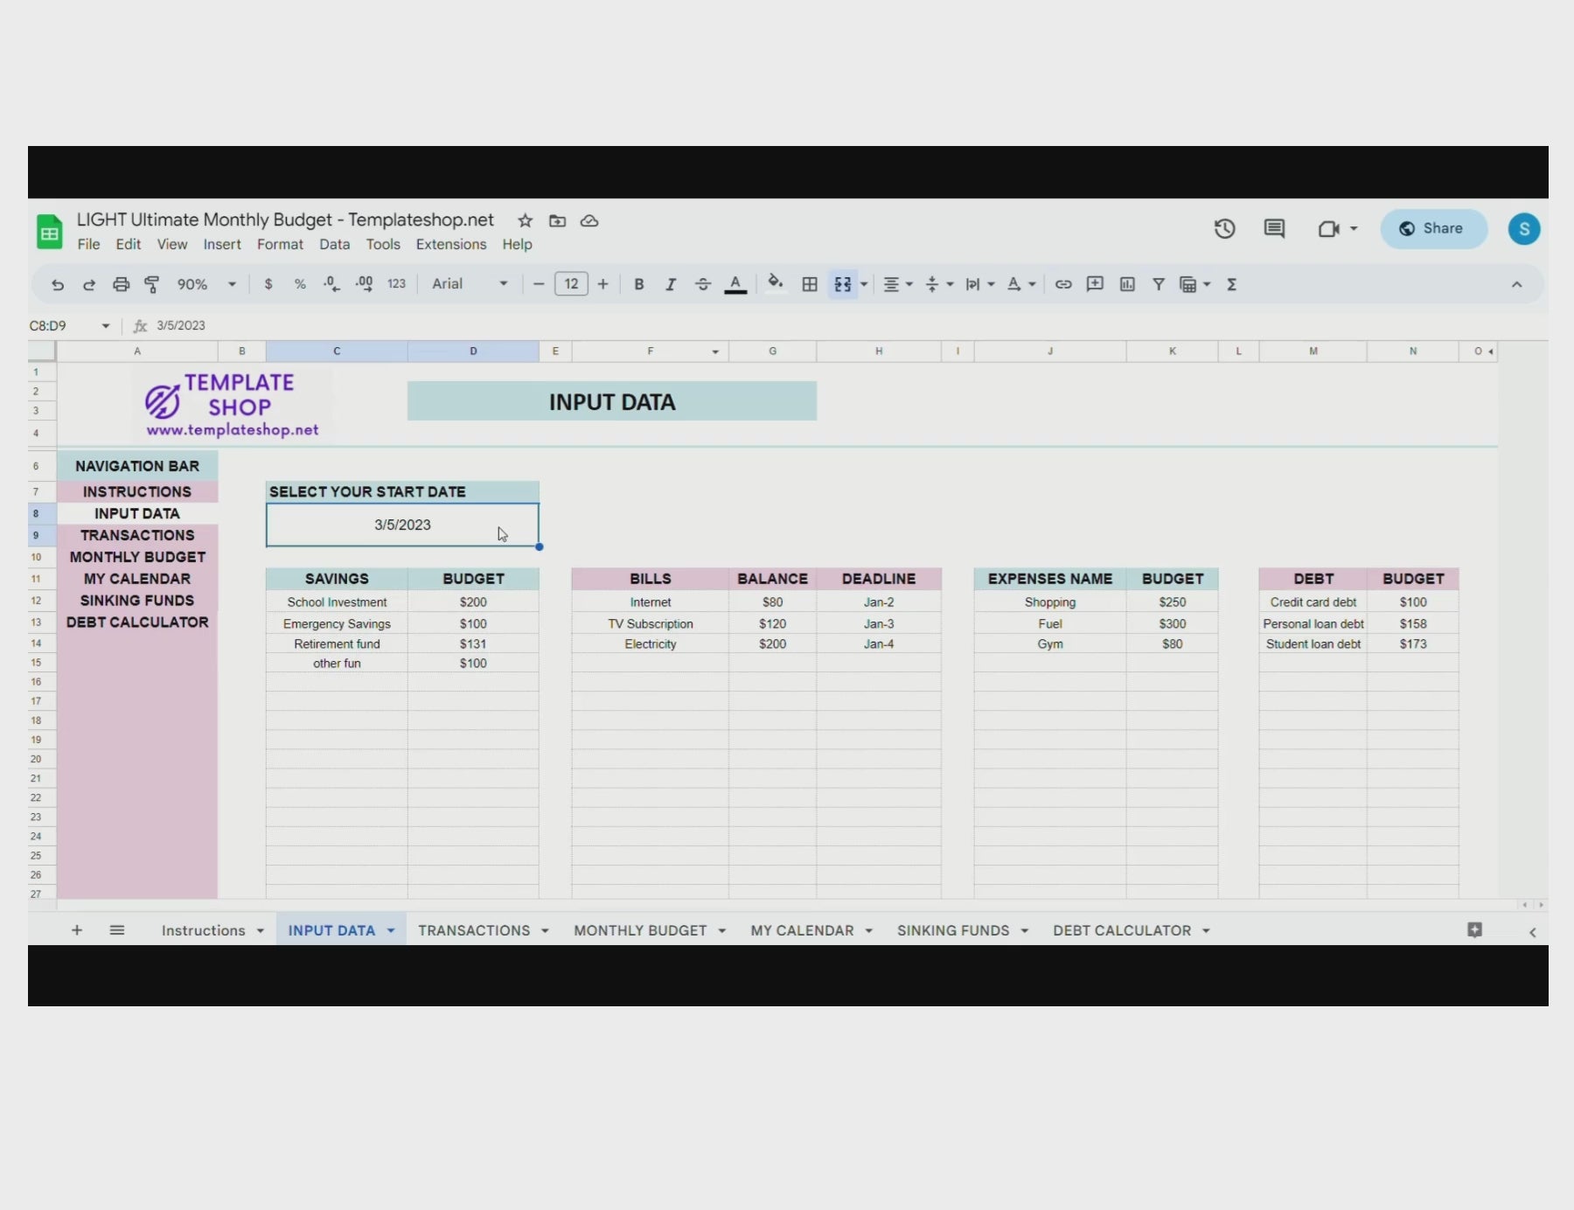Open the comments panel icon
This screenshot has width=1574, height=1210.
click(1274, 229)
